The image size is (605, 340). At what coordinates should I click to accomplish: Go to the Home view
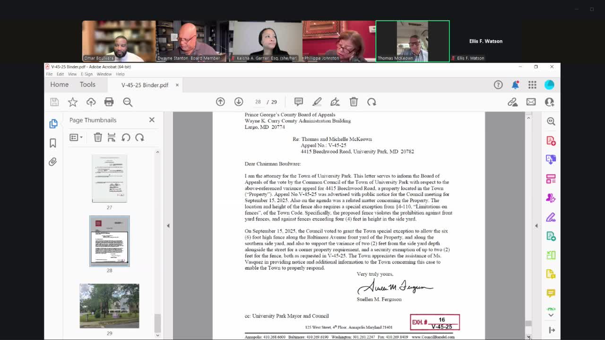click(60, 85)
